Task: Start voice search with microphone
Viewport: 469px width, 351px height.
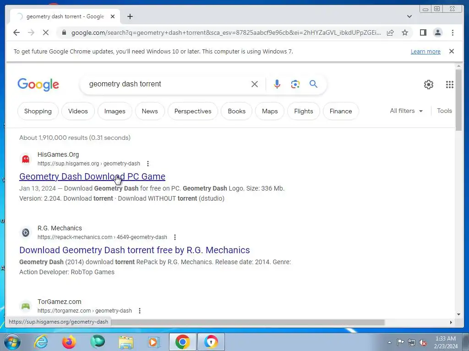Action: pyautogui.click(x=277, y=84)
